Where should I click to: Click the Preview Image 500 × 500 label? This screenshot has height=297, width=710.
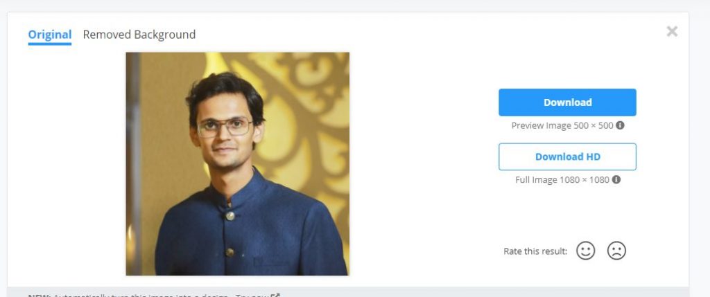tap(562, 126)
